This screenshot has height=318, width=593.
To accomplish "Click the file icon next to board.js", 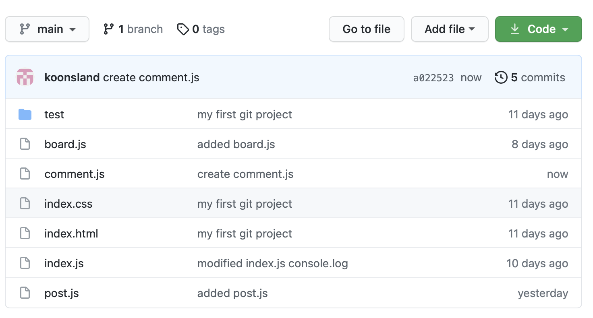I will 25,145.
